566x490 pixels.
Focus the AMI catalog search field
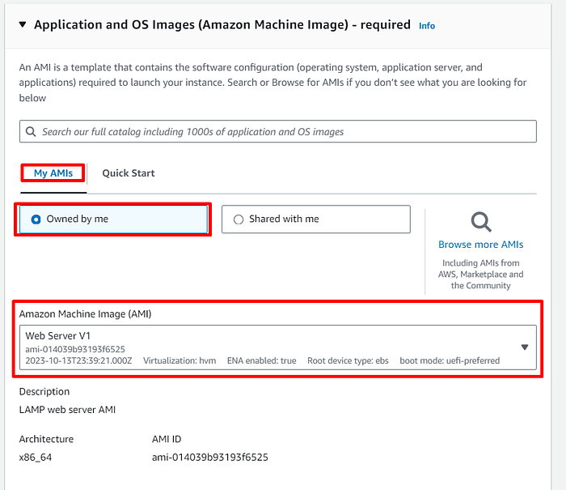click(x=278, y=131)
